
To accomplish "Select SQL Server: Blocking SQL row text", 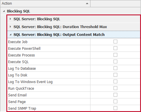I will pos(37,19).
